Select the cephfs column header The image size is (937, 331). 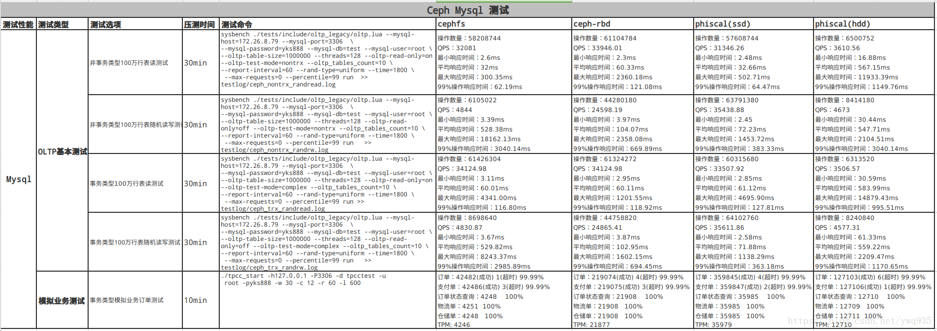504,24
